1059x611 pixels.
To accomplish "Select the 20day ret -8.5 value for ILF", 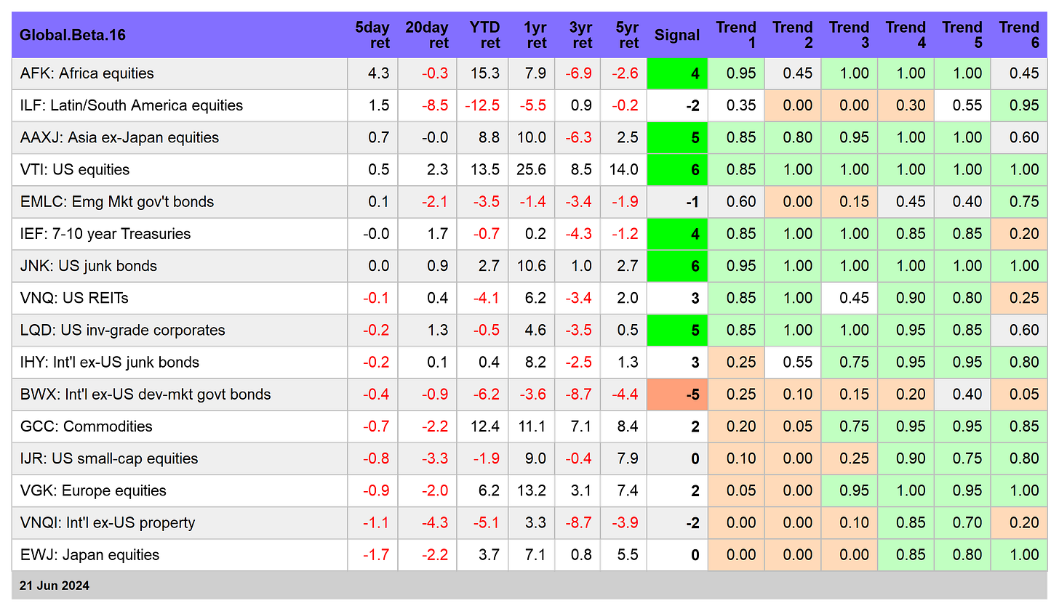I will point(435,105).
